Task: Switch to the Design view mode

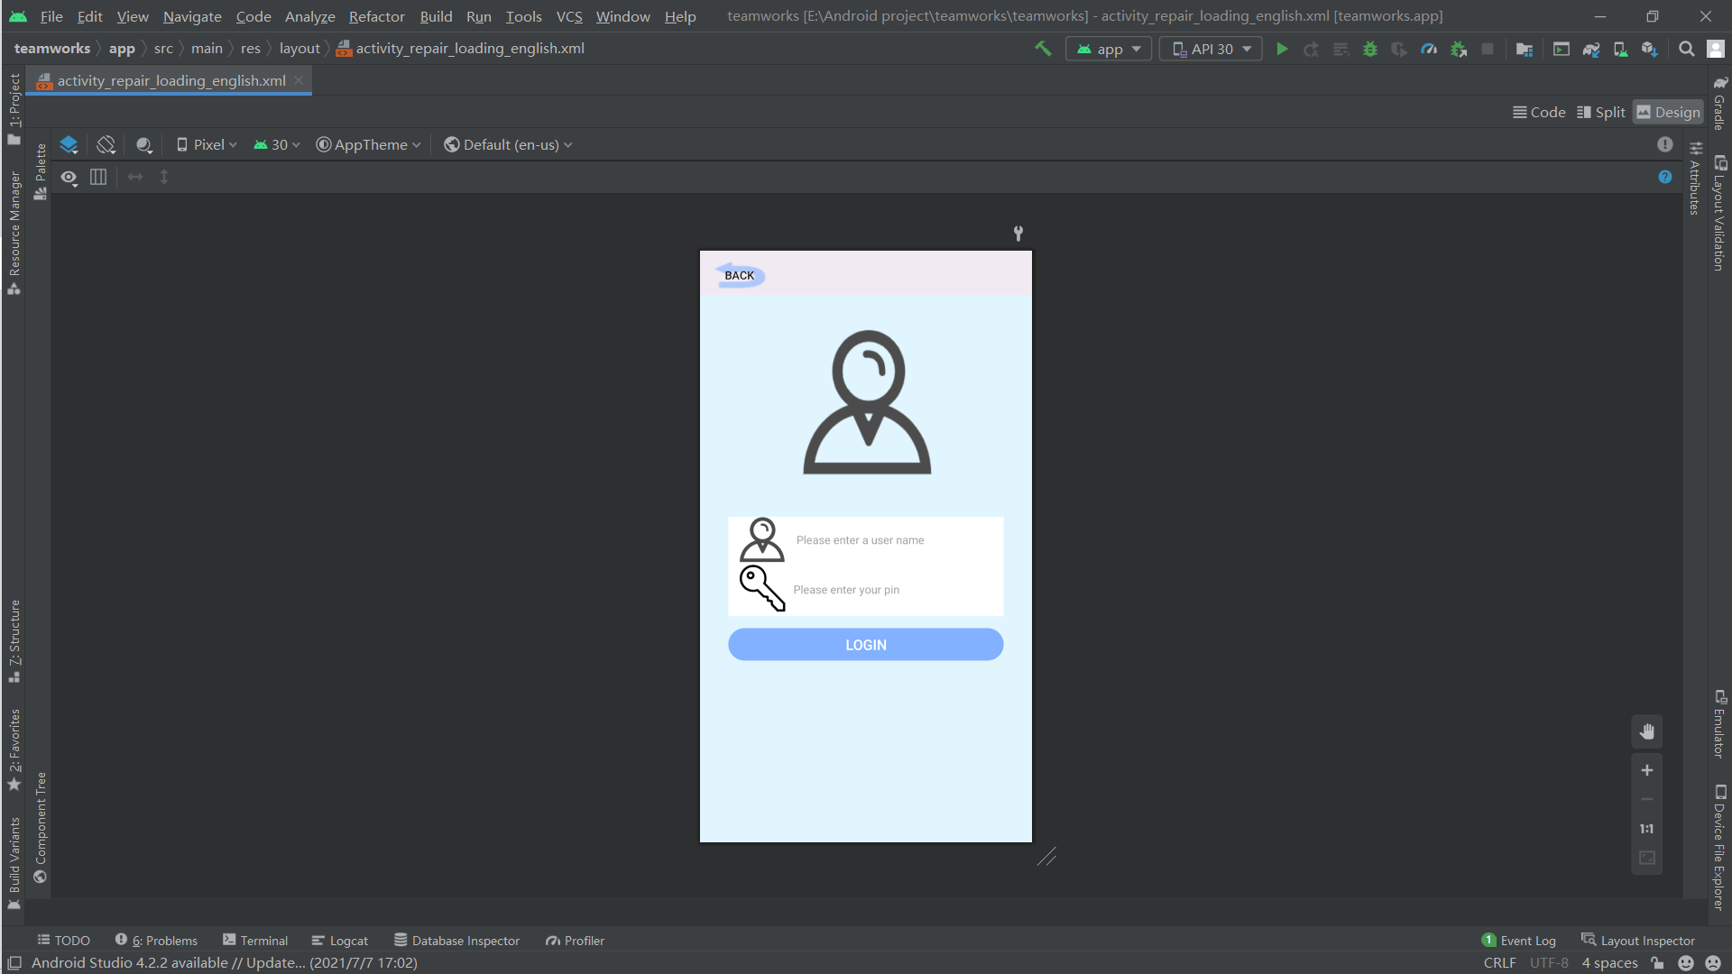Action: pos(1668,112)
